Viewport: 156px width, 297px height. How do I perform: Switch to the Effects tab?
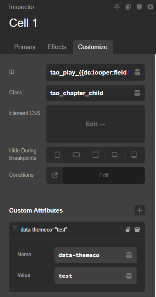tap(57, 47)
